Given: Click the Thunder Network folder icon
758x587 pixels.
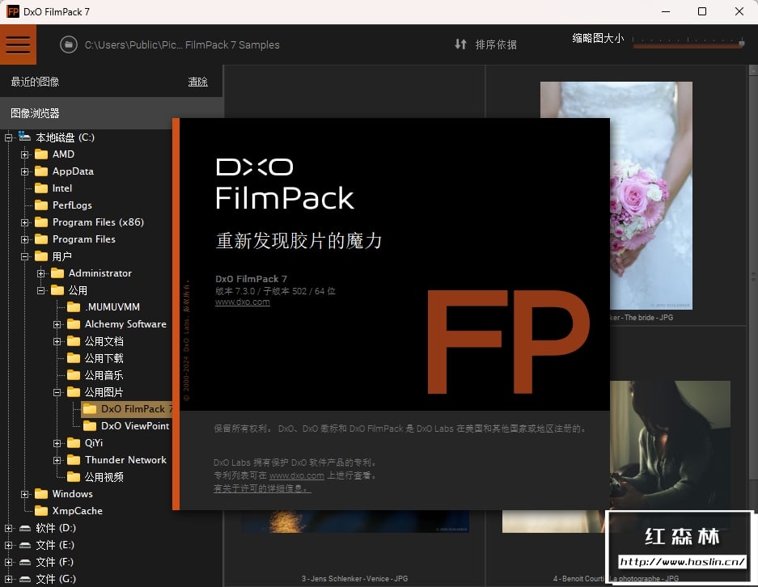Looking at the screenshot, I should 74,460.
